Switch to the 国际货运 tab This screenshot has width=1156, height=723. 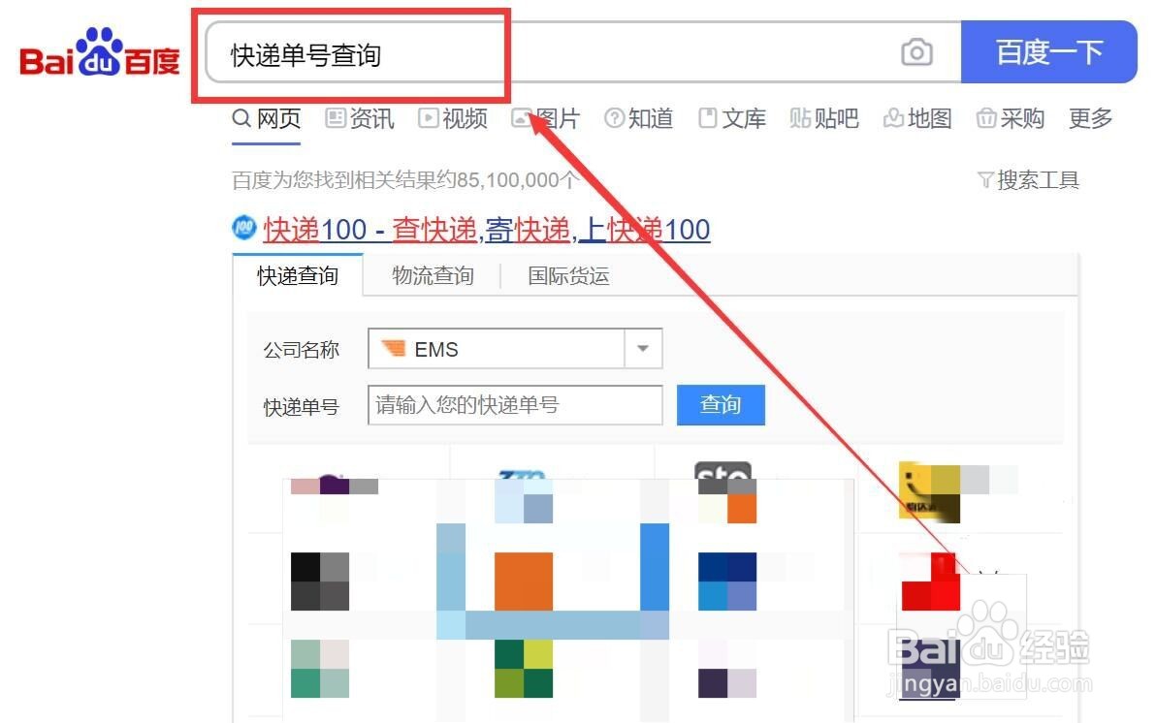click(567, 276)
